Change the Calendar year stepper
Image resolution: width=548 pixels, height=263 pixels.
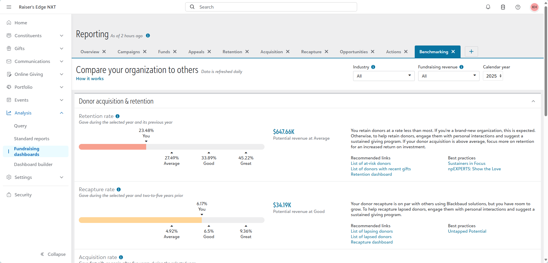tap(500, 76)
